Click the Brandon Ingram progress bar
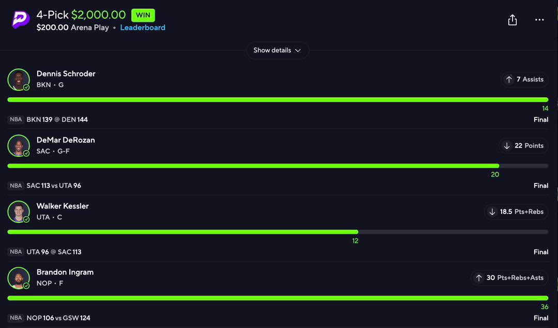 click(x=277, y=298)
